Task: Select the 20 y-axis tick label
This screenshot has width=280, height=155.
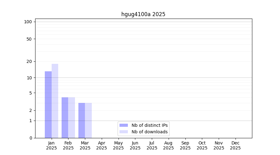Action: point(29,61)
